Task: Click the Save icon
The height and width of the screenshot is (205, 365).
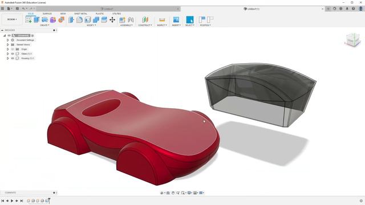Action: [x=17, y=9]
